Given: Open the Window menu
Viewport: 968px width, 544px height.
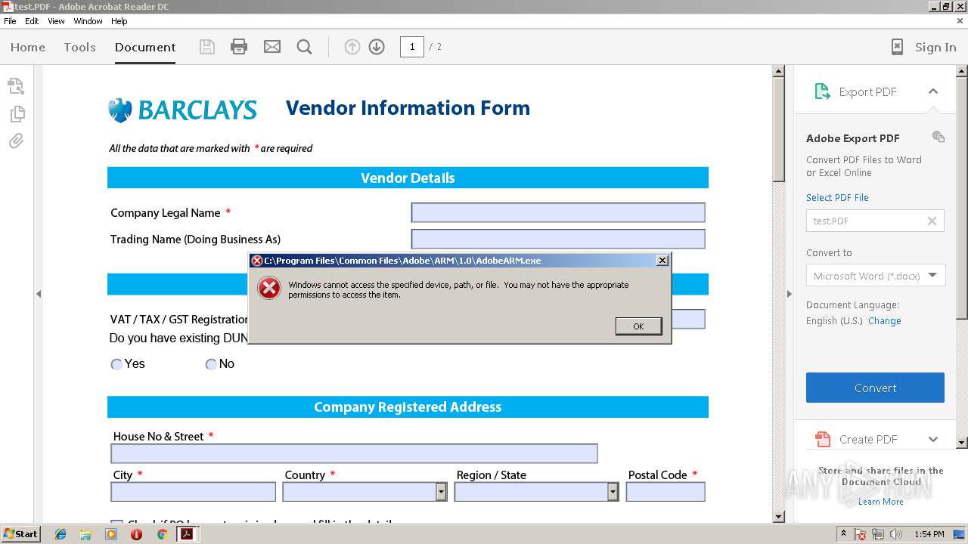Looking at the screenshot, I should pos(88,21).
